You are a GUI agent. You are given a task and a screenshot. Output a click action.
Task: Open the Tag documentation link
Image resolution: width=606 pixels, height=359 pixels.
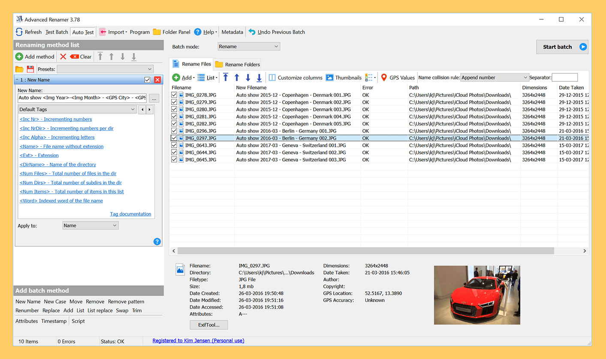coord(130,214)
